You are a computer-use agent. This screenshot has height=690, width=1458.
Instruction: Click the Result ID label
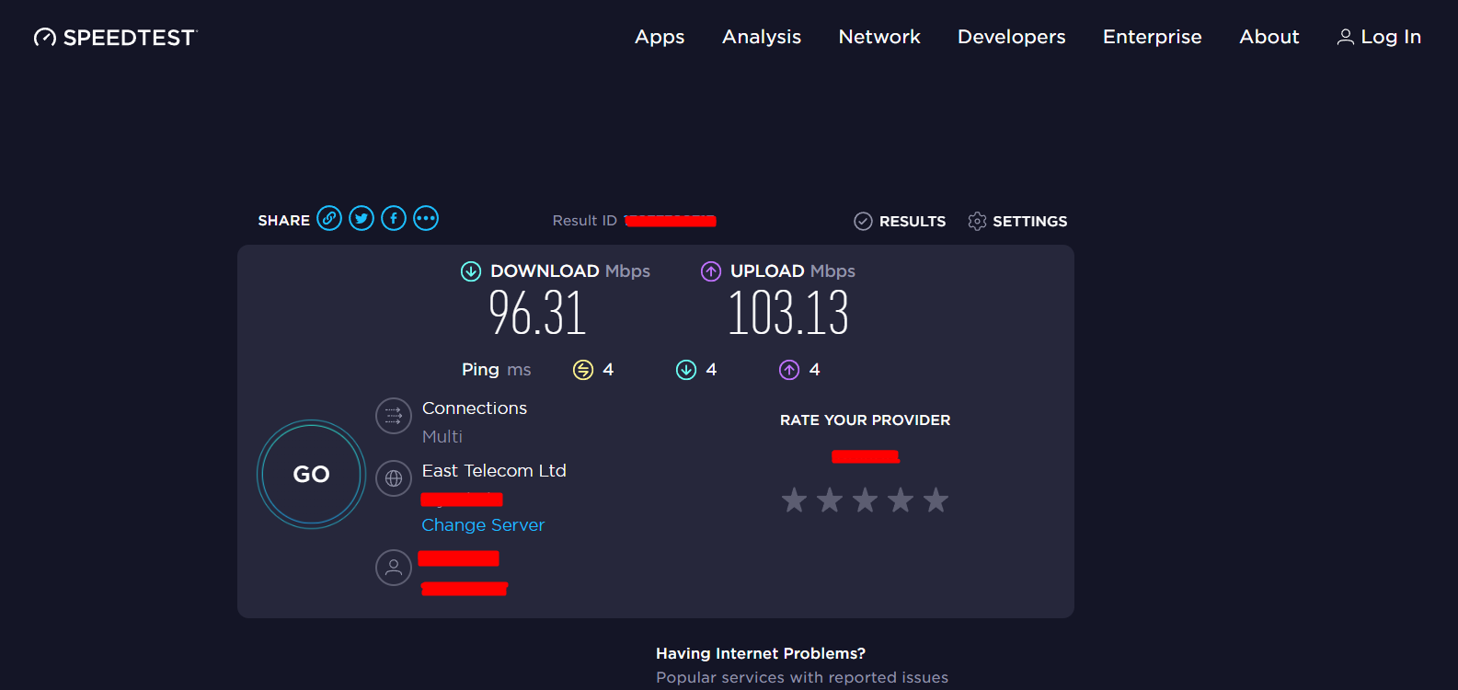point(585,221)
